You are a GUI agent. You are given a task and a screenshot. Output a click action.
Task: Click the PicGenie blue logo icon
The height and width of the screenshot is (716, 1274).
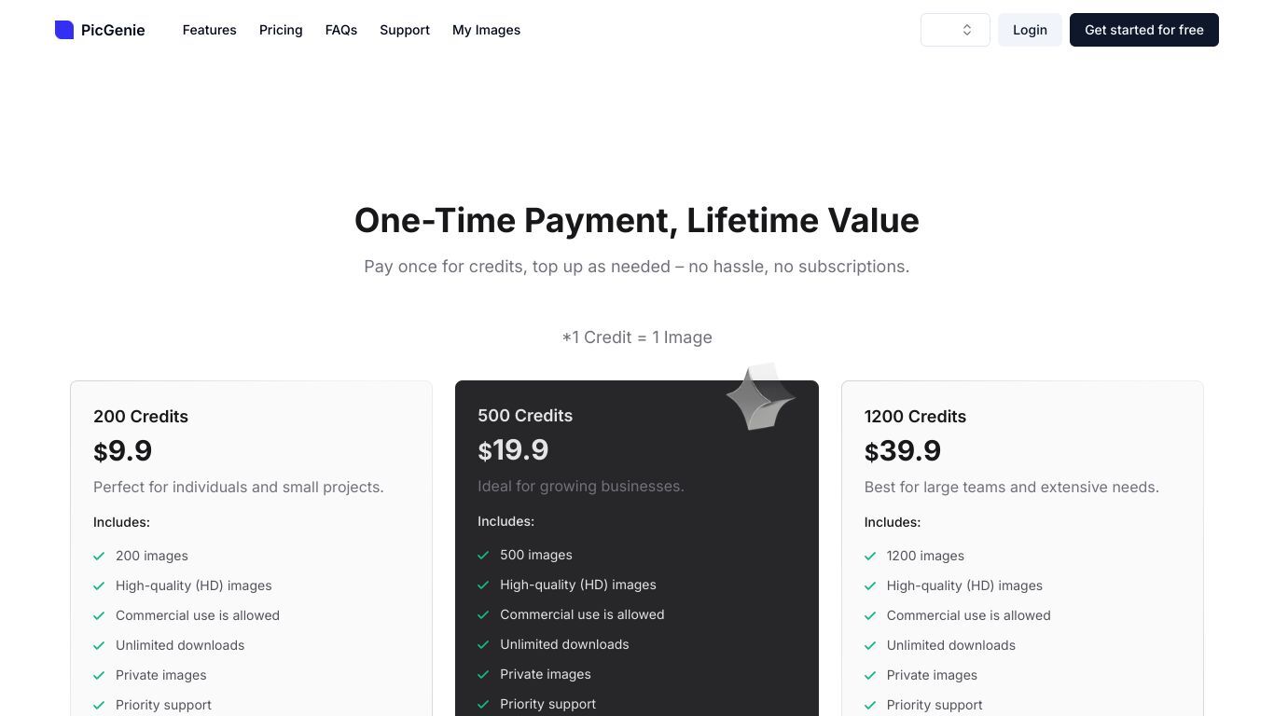64,30
